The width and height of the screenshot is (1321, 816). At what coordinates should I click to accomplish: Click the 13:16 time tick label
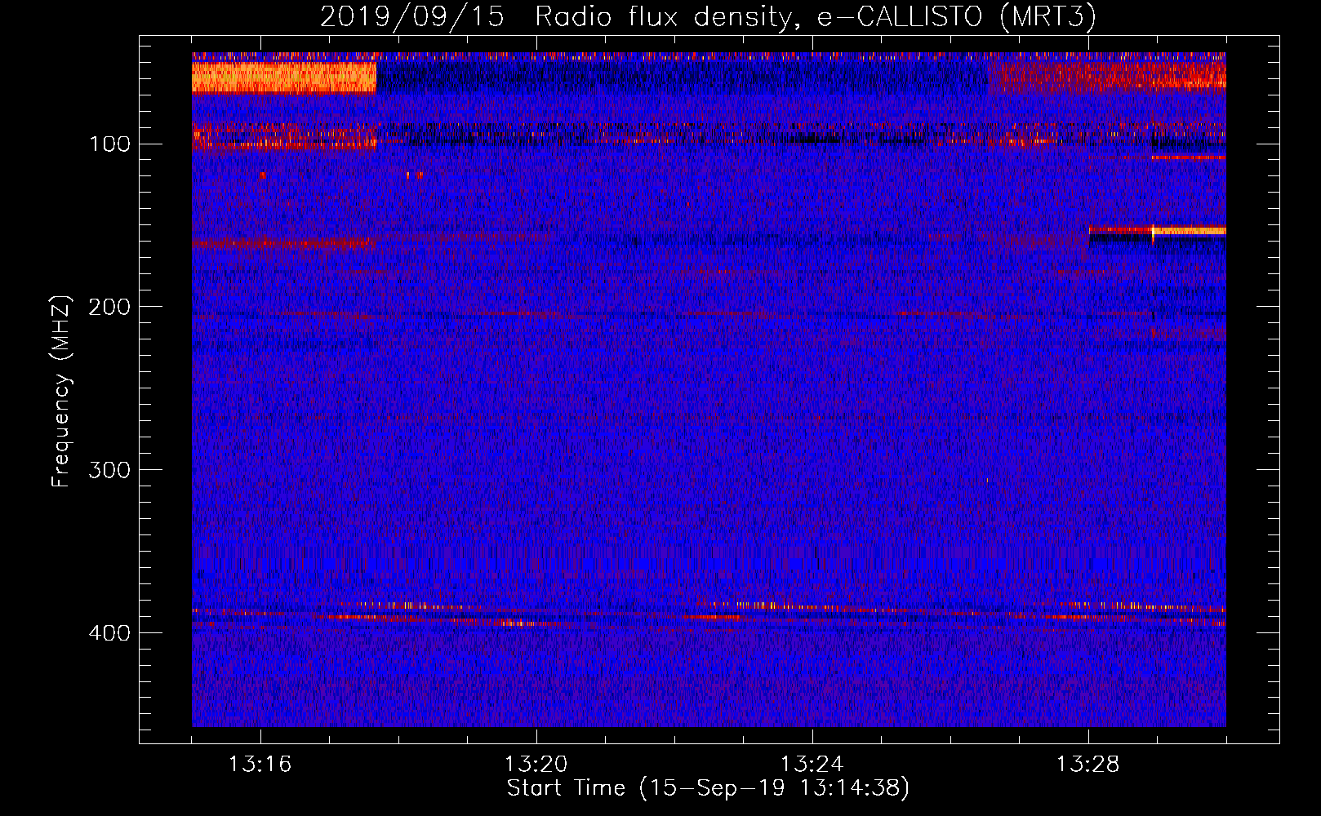pos(260,765)
